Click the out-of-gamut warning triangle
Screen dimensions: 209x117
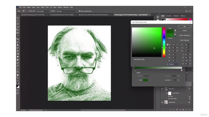tap(175, 30)
